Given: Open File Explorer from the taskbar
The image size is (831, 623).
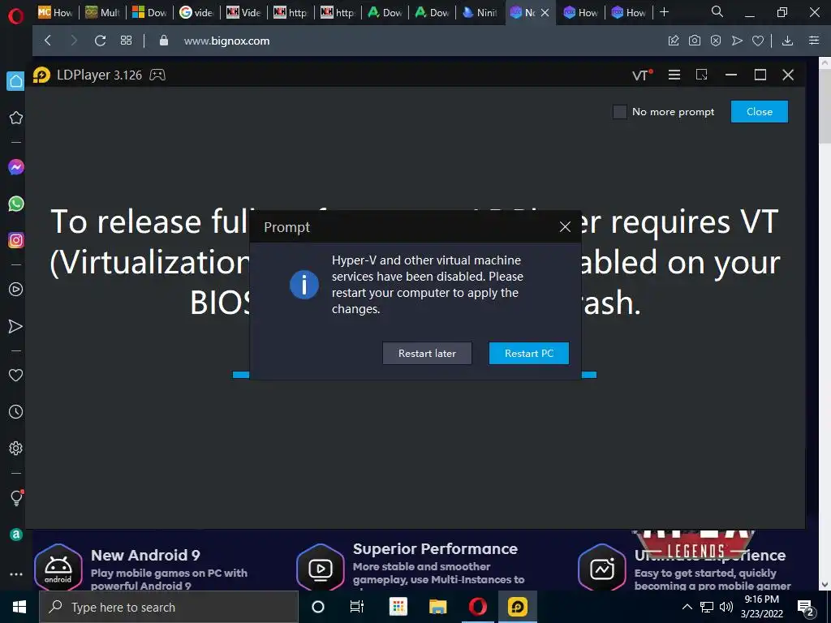Looking at the screenshot, I should [437, 607].
